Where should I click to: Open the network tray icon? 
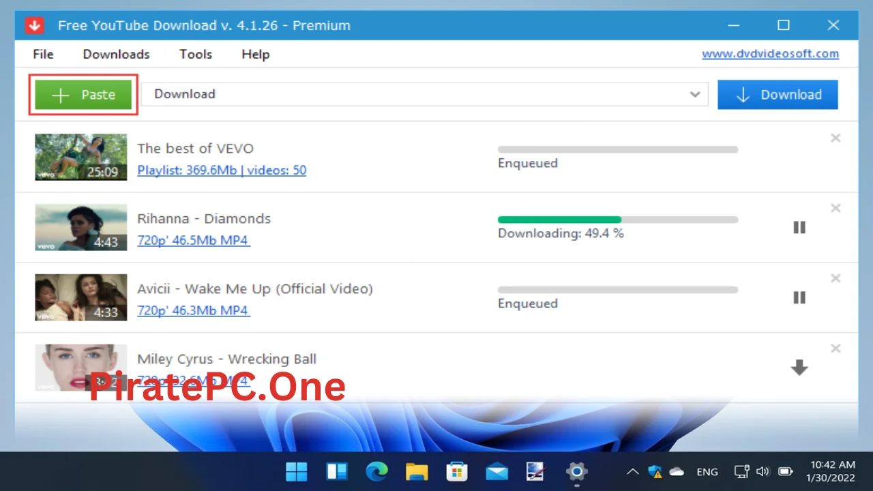point(742,471)
